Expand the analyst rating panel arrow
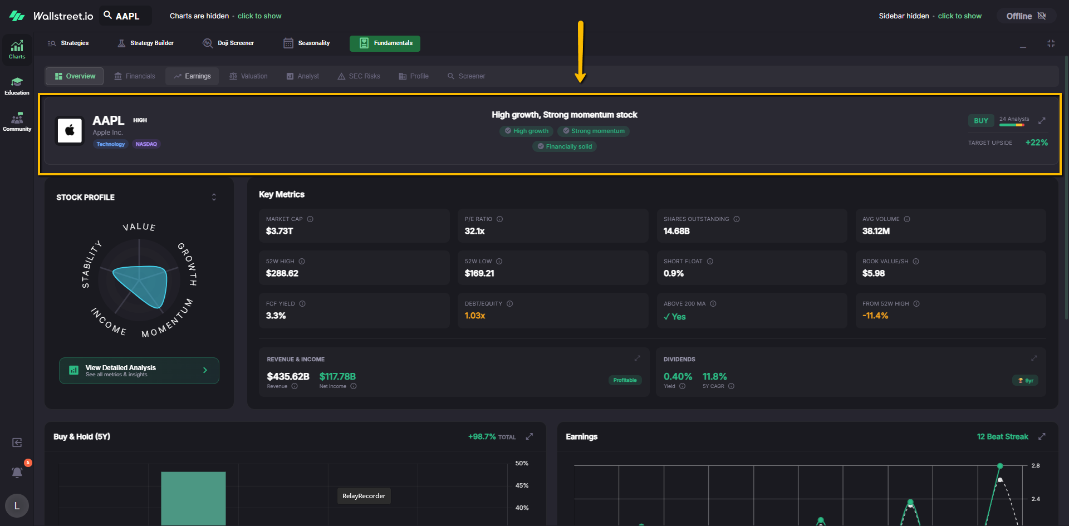This screenshot has width=1069, height=526. pyautogui.click(x=1042, y=121)
